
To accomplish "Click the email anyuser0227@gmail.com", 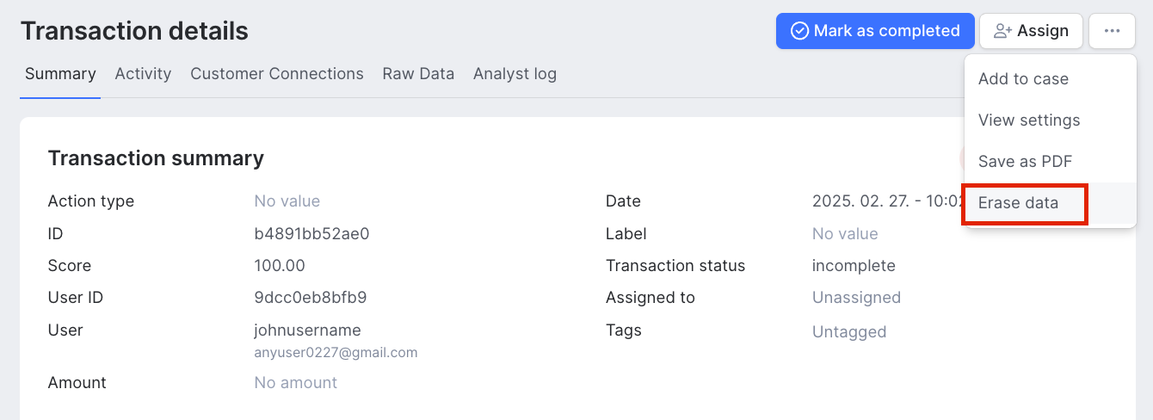I will (336, 353).
